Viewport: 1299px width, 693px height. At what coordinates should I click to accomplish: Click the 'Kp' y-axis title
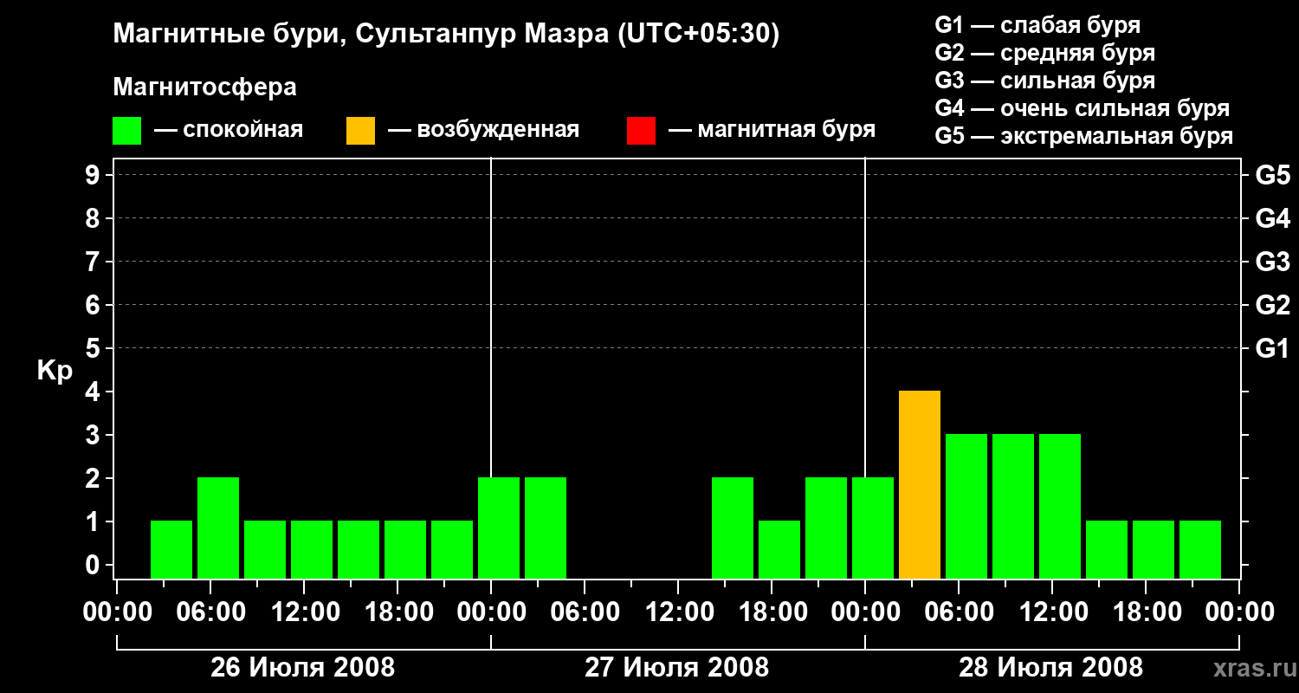pyautogui.click(x=55, y=371)
